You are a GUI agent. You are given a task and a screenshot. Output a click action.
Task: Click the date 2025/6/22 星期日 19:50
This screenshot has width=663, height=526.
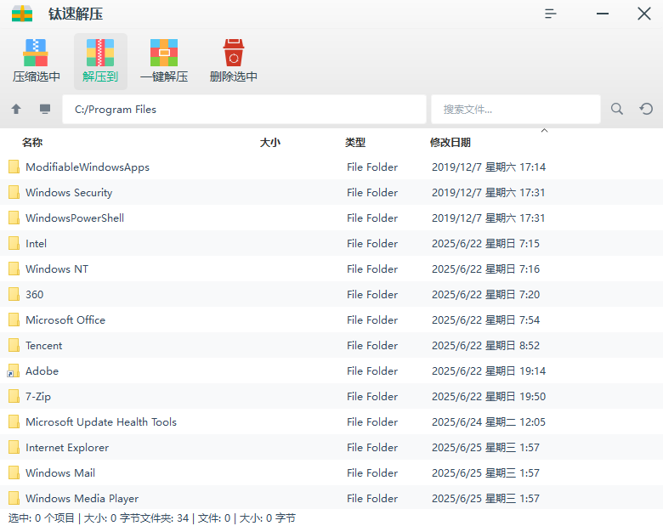[x=489, y=396]
